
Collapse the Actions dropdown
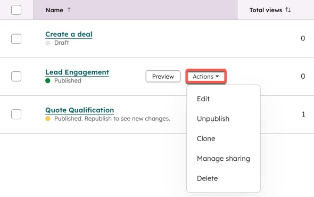[206, 76]
